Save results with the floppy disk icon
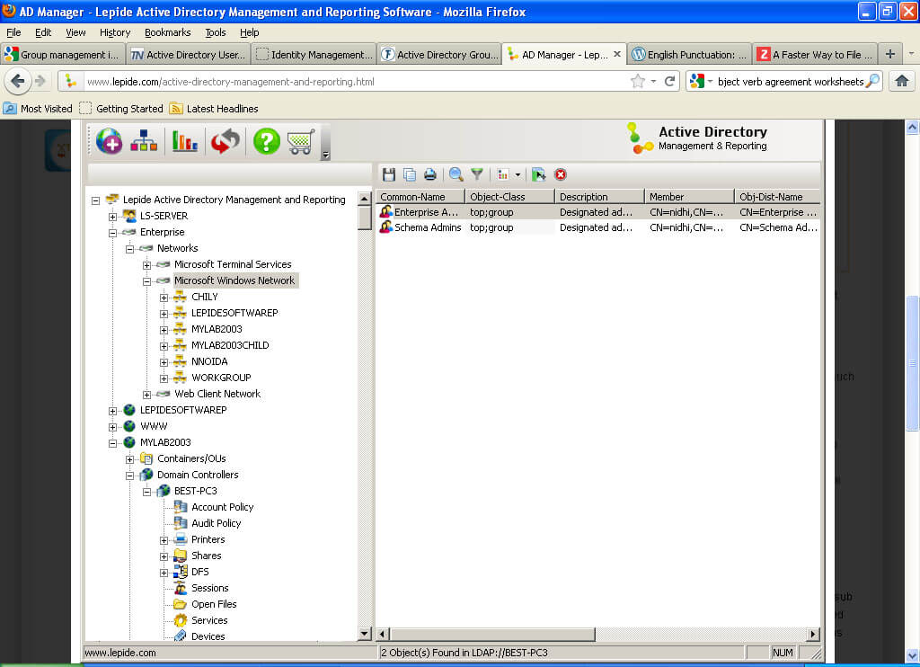 [x=388, y=174]
